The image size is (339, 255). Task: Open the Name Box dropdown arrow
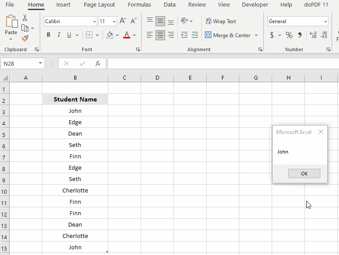click(40, 63)
